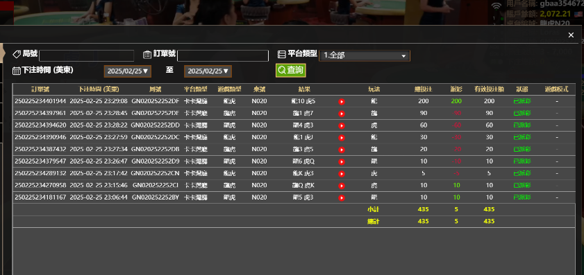This screenshot has height=275, width=584.
Task: Click round ID GN020252252BY
Action: coord(156,197)
